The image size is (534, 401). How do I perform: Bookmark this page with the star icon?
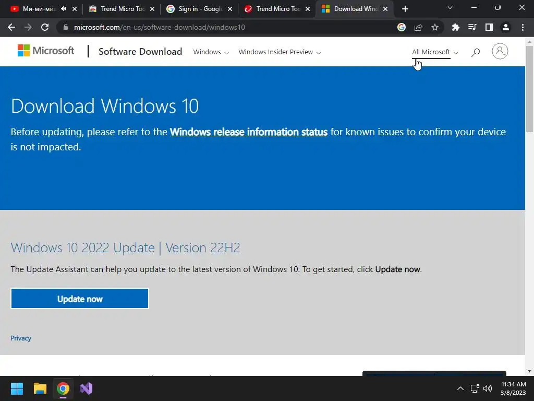coord(435,27)
